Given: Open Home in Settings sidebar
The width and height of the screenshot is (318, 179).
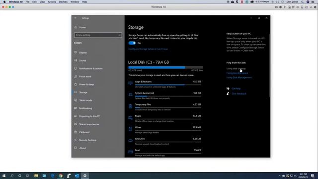Looking at the screenshot, I should pyautogui.click(x=82, y=27).
